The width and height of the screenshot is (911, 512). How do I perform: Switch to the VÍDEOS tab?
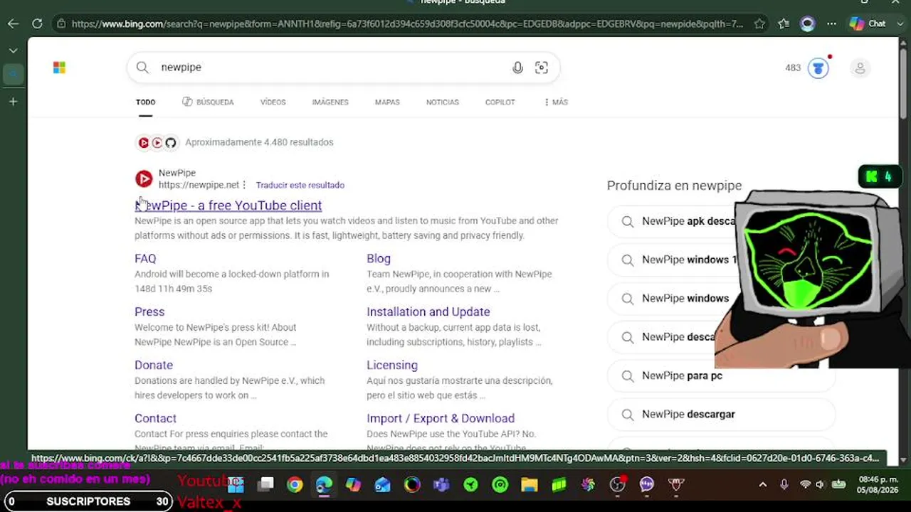coord(273,102)
